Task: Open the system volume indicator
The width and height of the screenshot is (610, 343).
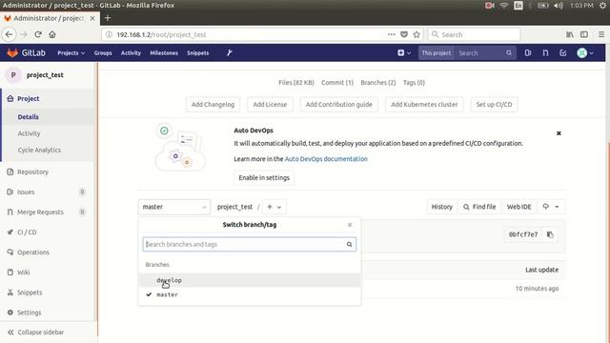Action: [559, 6]
